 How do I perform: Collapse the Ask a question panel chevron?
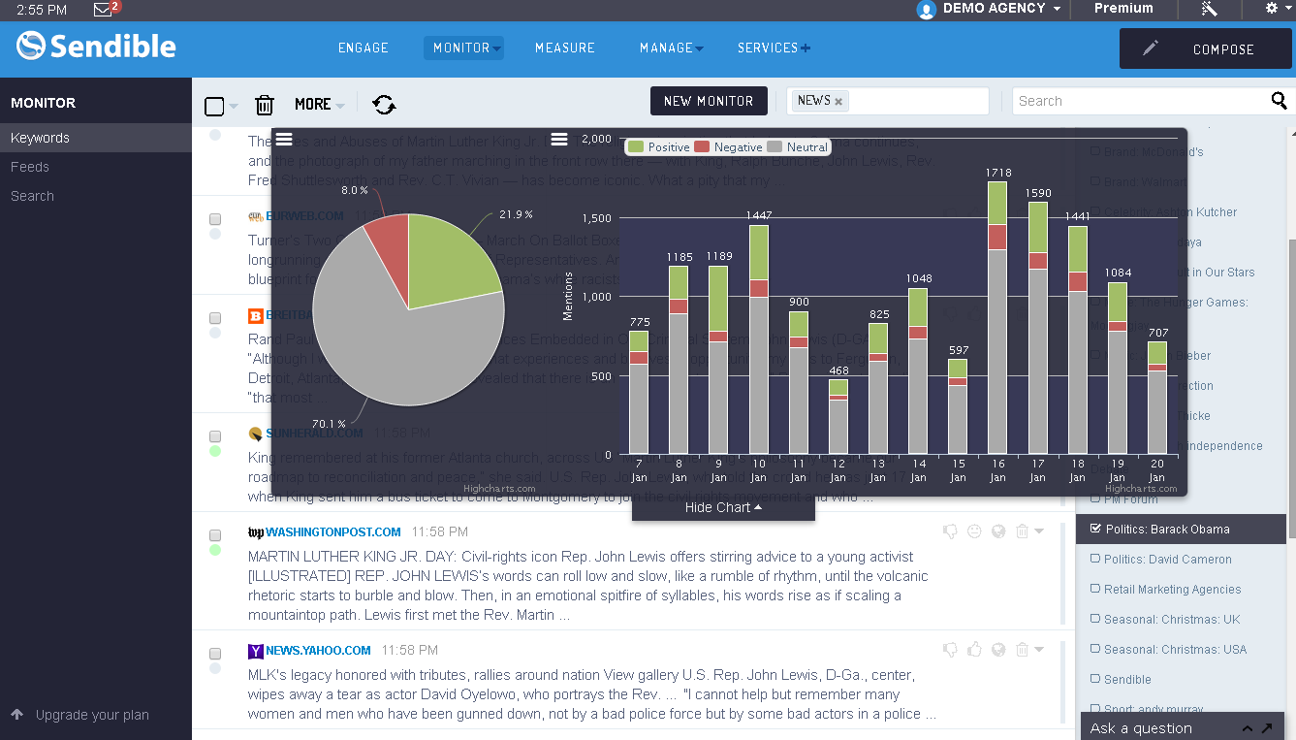[x=1248, y=728]
